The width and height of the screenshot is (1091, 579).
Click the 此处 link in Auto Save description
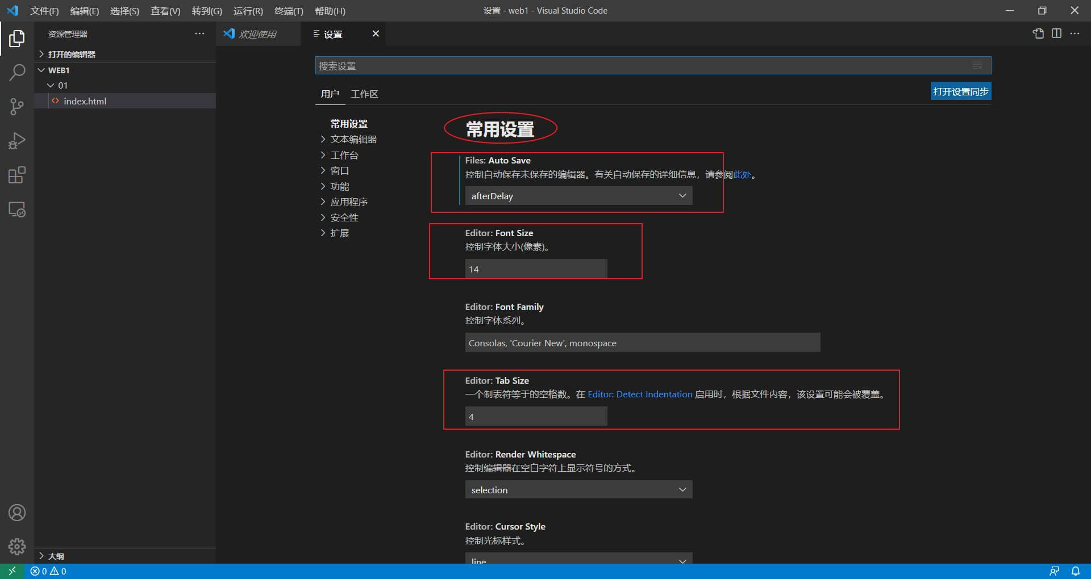pos(742,175)
